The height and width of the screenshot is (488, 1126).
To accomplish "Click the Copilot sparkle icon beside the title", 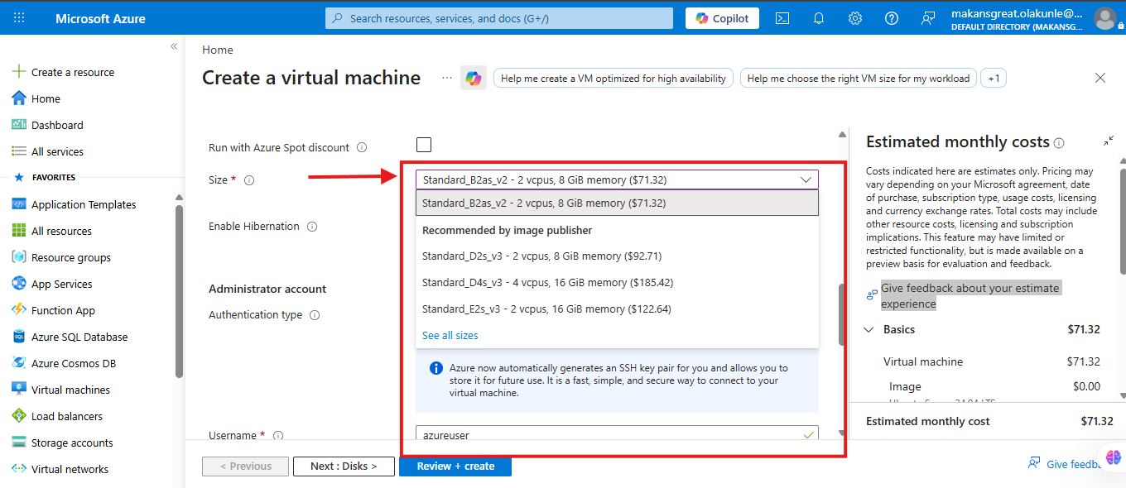I will (x=474, y=78).
